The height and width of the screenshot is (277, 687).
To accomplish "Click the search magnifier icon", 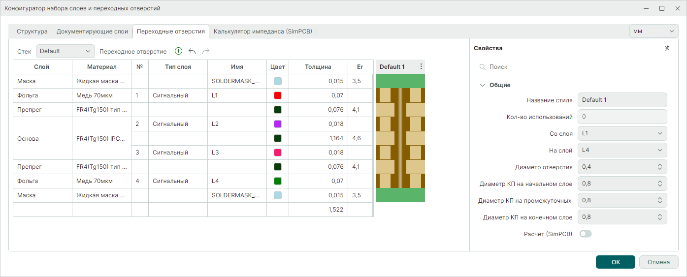I will (483, 67).
